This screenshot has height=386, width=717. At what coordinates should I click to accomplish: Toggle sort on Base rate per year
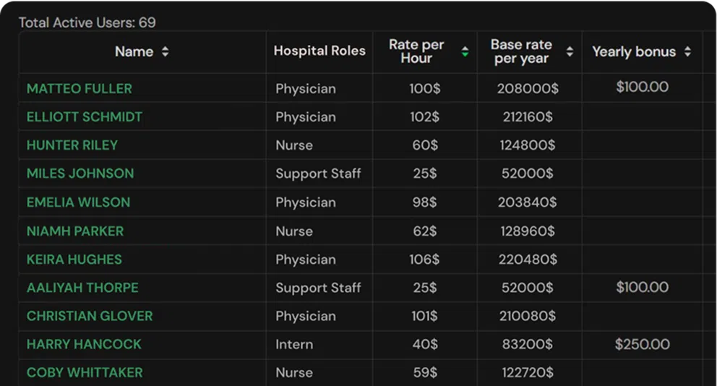pos(570,51)
